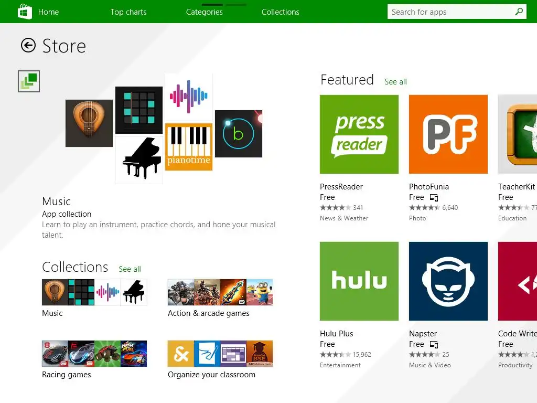This screenshot has width=537, height=403.
Task: Switch to the Collections tab
Action: point(281,12)
